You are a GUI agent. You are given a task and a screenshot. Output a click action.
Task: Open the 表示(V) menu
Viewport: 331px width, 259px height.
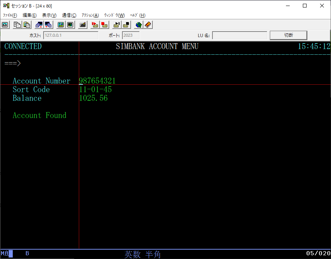tap(49, 15)
